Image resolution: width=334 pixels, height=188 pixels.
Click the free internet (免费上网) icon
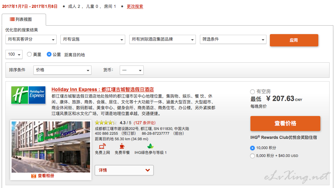(102, 146)
